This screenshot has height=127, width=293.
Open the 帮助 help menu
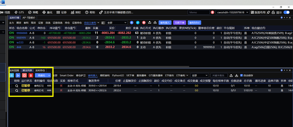pos(90,12)
